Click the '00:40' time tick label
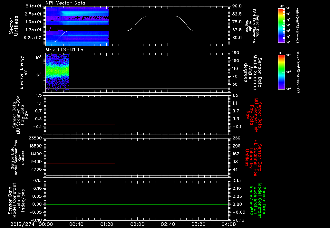This screenshot has width=330, height=228. click(76, 224)
